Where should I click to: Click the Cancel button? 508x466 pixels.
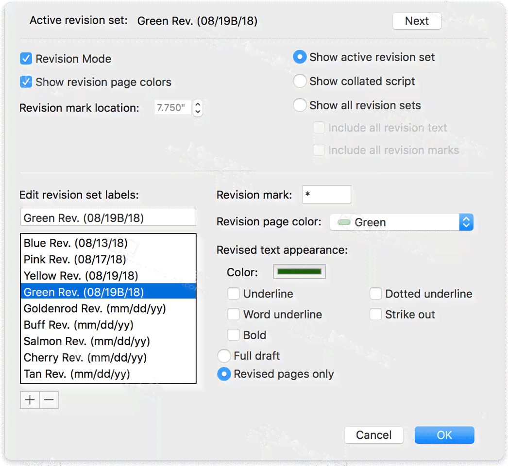374,435
